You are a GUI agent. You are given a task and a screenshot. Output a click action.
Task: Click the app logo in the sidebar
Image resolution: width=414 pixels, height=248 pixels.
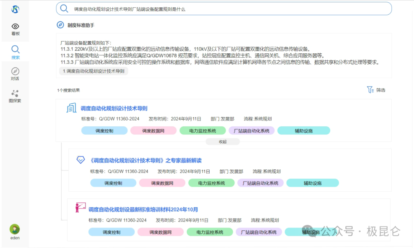point(15,9)
